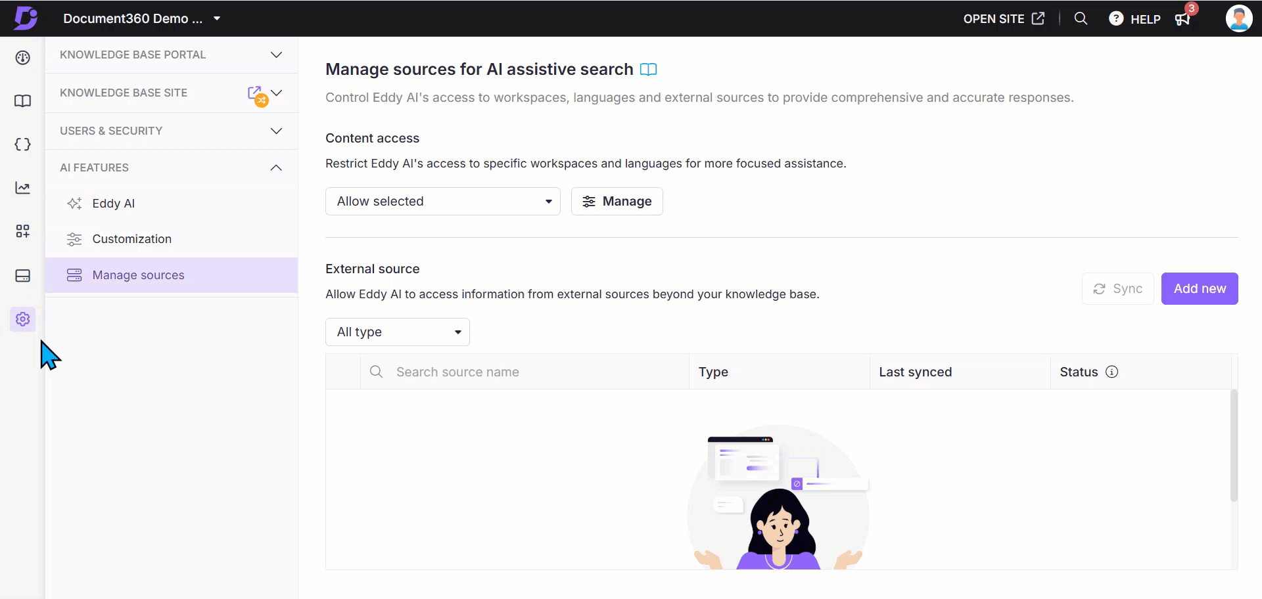Screen dimensions: 1262x599
Task: Open the user profile avatar
Action: pyautogui.click(x=1239, y=18)
